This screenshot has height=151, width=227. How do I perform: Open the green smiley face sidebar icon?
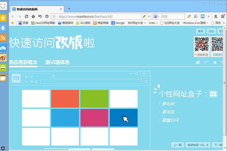(3, 68)
